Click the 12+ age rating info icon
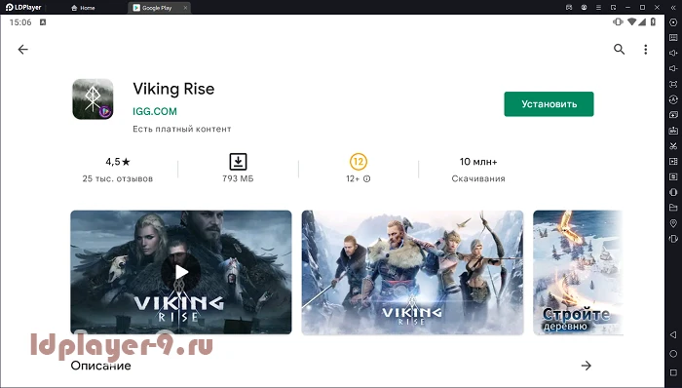 pos(366,178)
